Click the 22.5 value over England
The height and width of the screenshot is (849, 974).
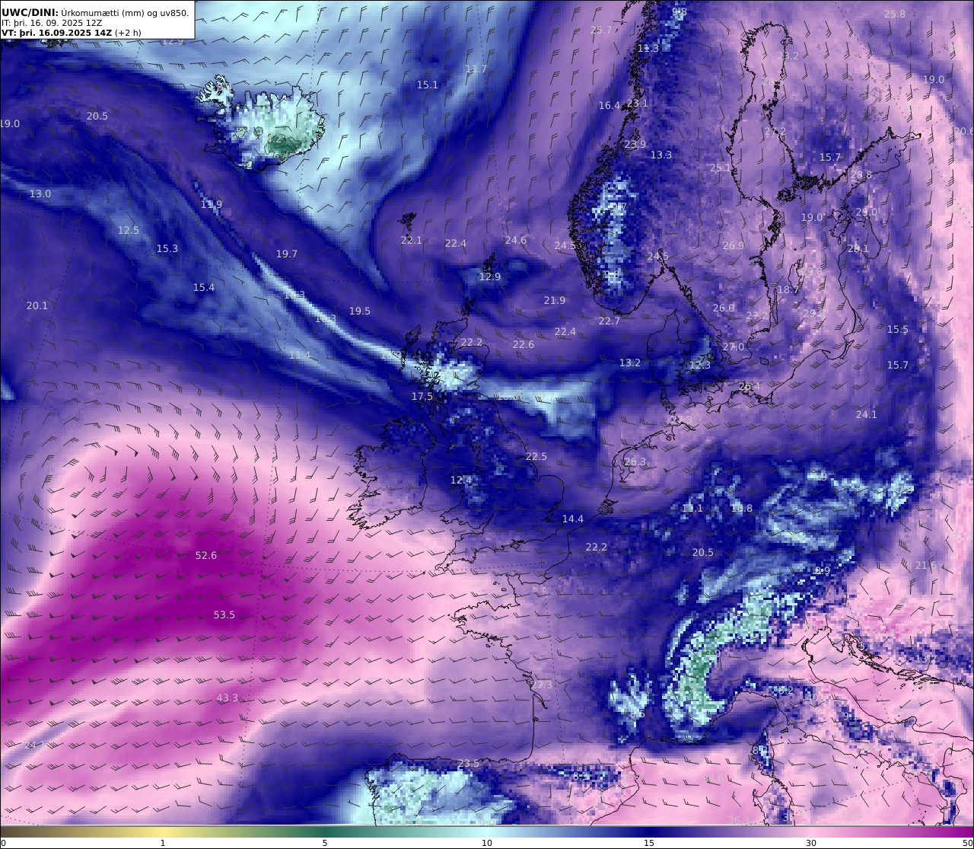click(x=536, y=457)
